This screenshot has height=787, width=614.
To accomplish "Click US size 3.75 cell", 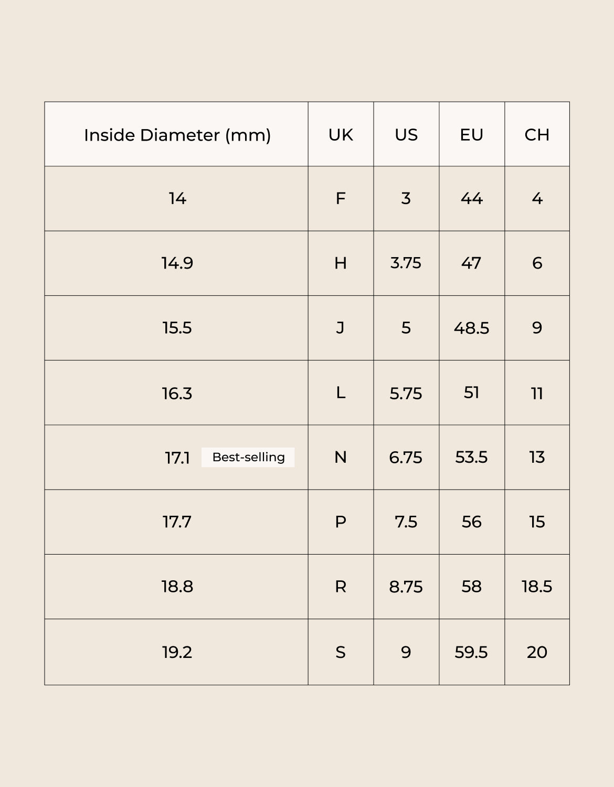I will point(406,263).
